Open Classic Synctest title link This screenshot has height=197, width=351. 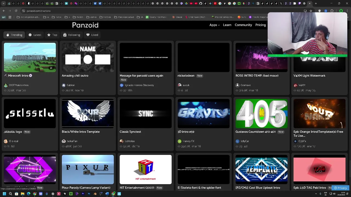pos(130,132)
